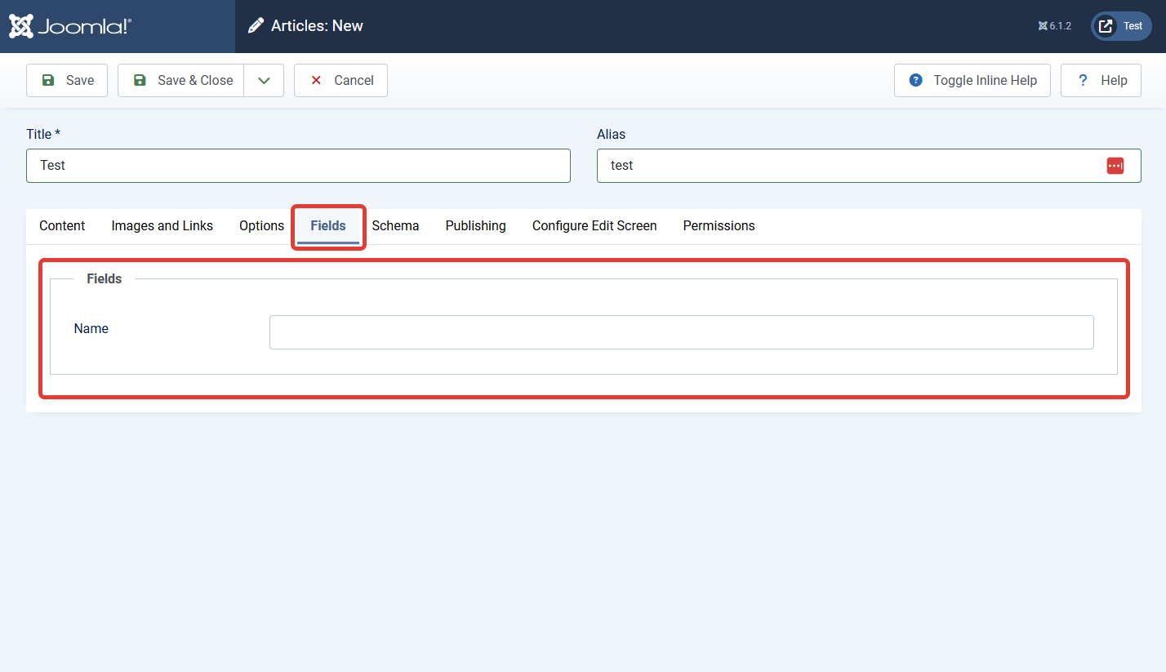Go to the Options tab
The width and height of the screenshot is (1166, 672).
261,226
